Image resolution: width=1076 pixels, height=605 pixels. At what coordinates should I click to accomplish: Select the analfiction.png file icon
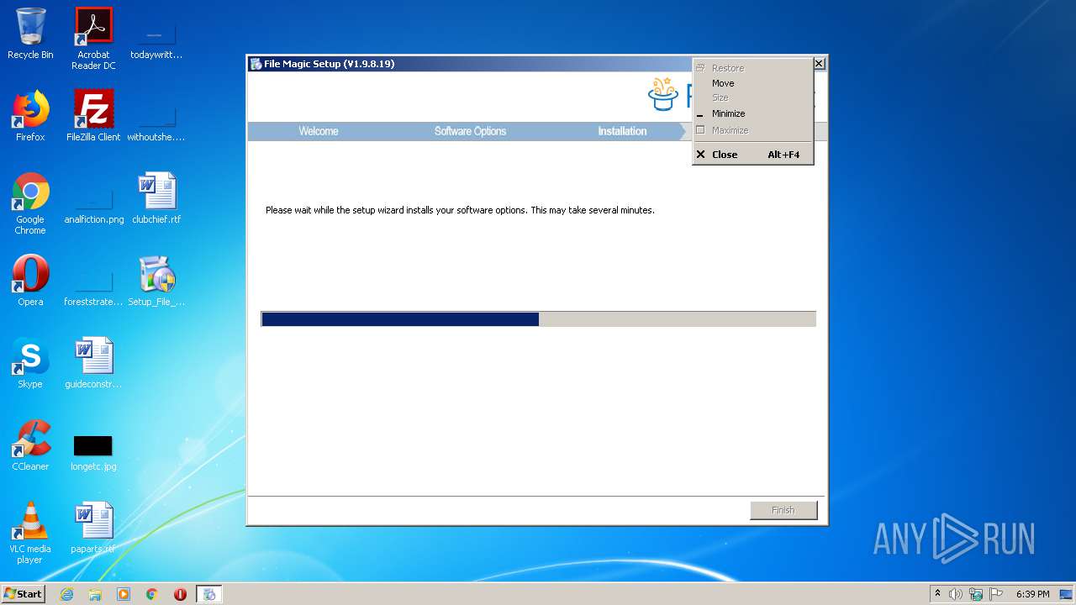93,206
